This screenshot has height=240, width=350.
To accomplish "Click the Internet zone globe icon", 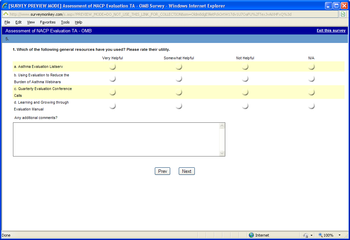I will coord(251,235).
